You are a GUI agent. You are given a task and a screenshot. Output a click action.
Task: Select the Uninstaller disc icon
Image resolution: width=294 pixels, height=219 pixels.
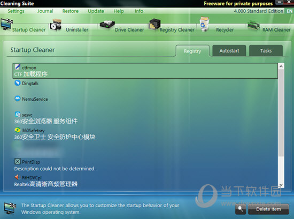click(x=56, y=25)
